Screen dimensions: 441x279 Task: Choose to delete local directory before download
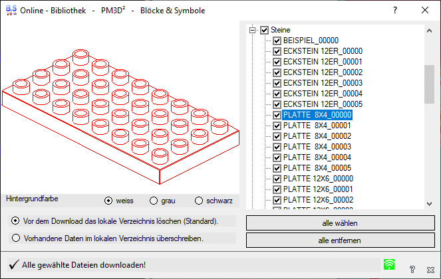(15, 221)
